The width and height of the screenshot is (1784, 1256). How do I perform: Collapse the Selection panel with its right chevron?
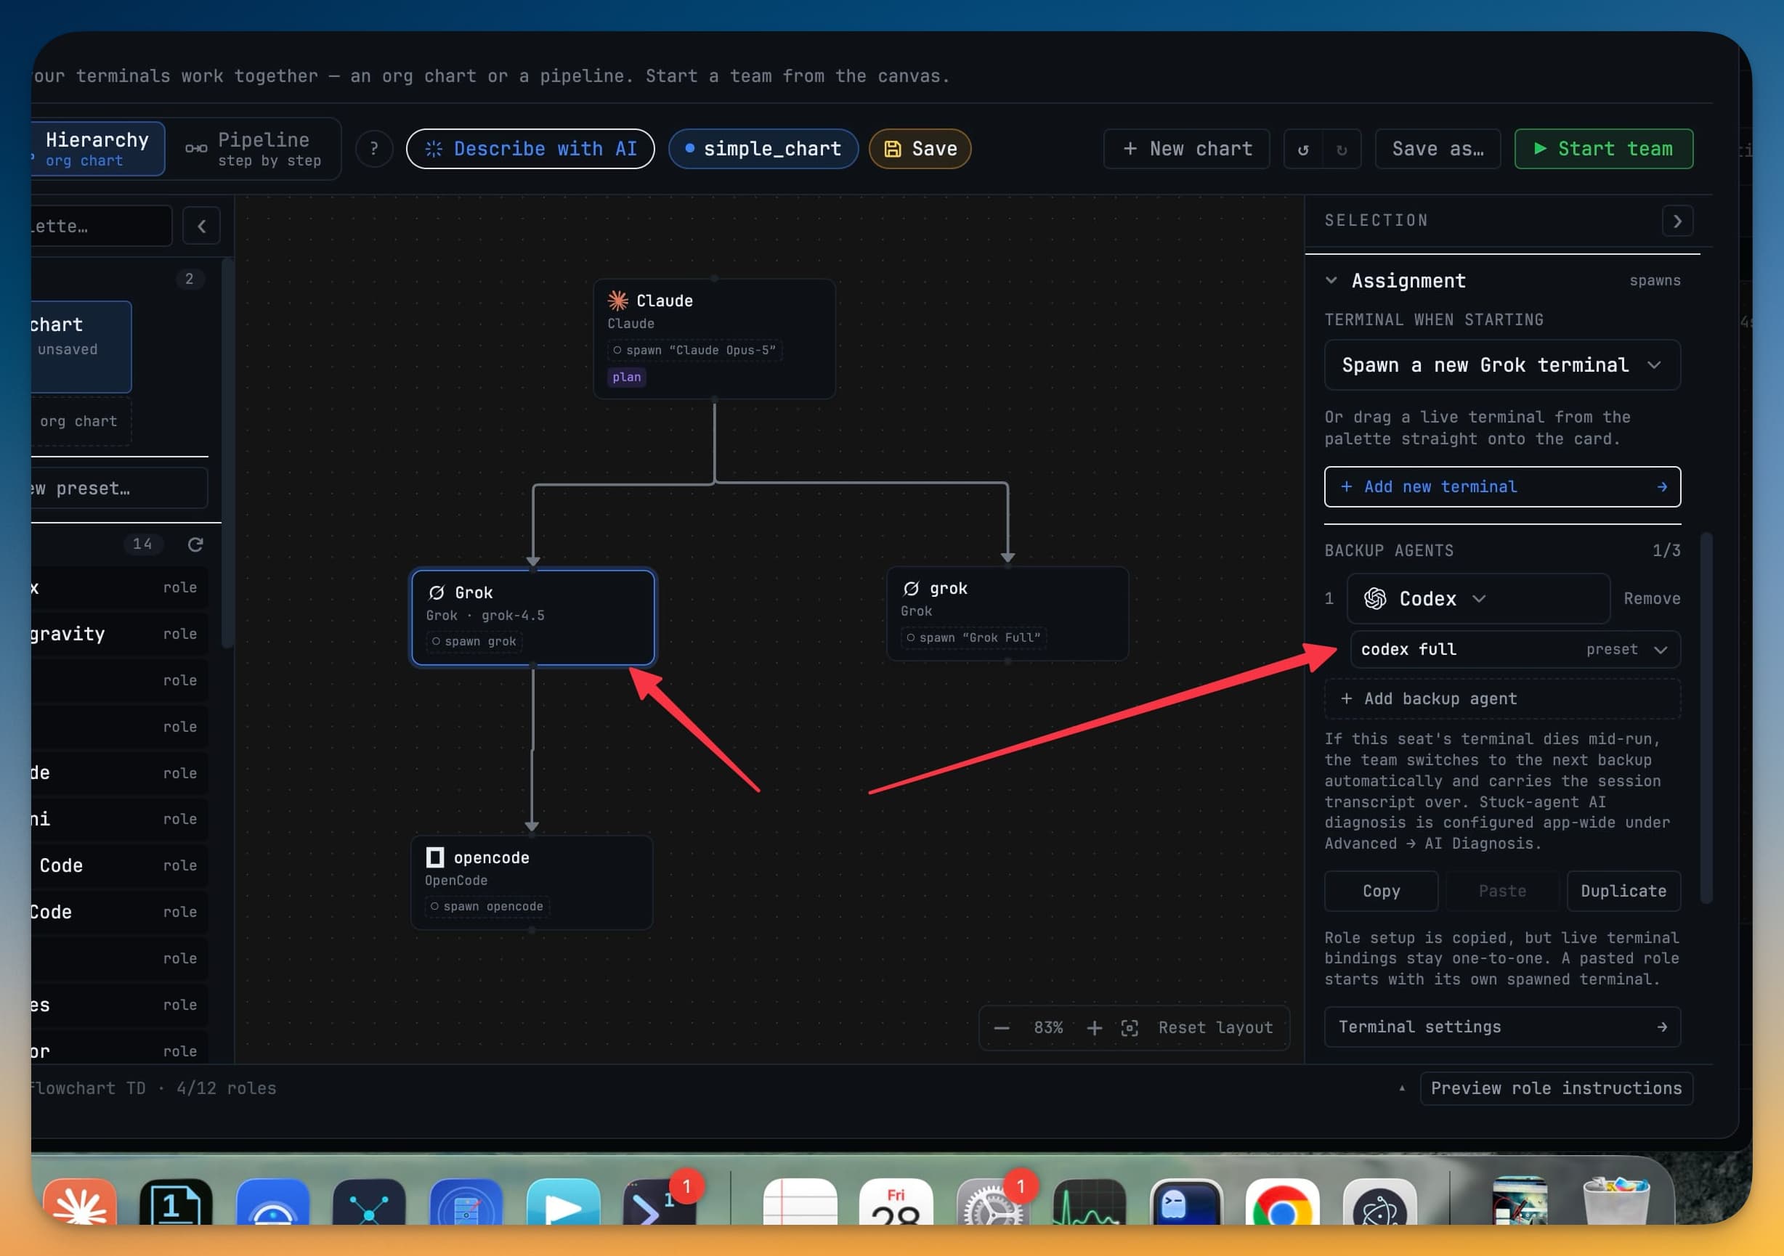(x=1676, y=221)
